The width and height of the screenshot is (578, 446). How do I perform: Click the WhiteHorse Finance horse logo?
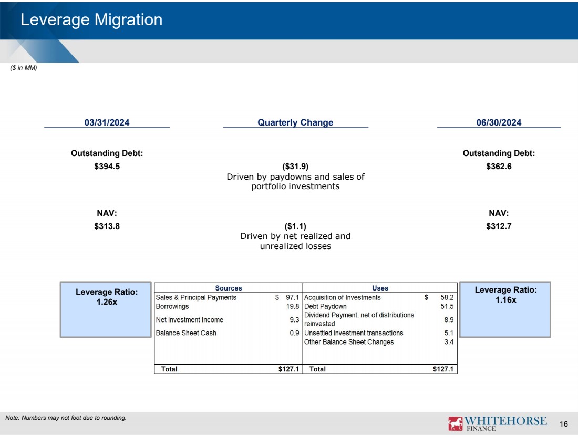pyautogui.click(x=455, y=423)
